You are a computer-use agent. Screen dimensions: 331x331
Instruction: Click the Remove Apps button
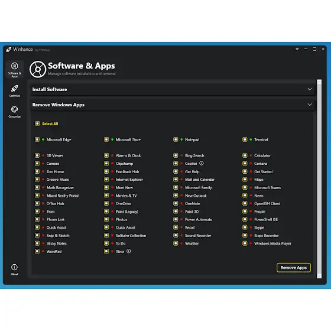293,268
